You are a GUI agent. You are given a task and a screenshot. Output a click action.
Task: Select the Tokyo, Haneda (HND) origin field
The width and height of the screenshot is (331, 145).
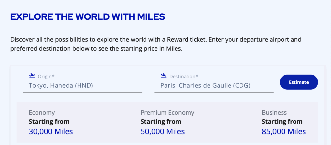pos(61,86)
